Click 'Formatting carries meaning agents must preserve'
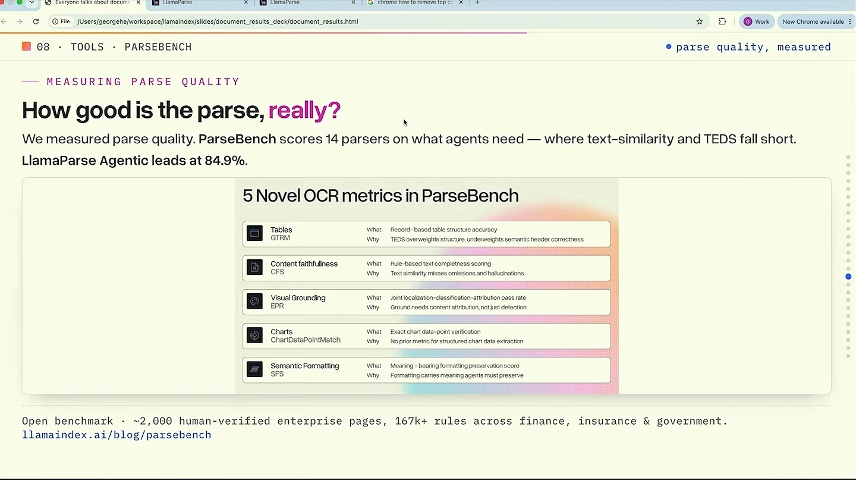The height and width of the screenshot is (480, 856). point(457,375)
